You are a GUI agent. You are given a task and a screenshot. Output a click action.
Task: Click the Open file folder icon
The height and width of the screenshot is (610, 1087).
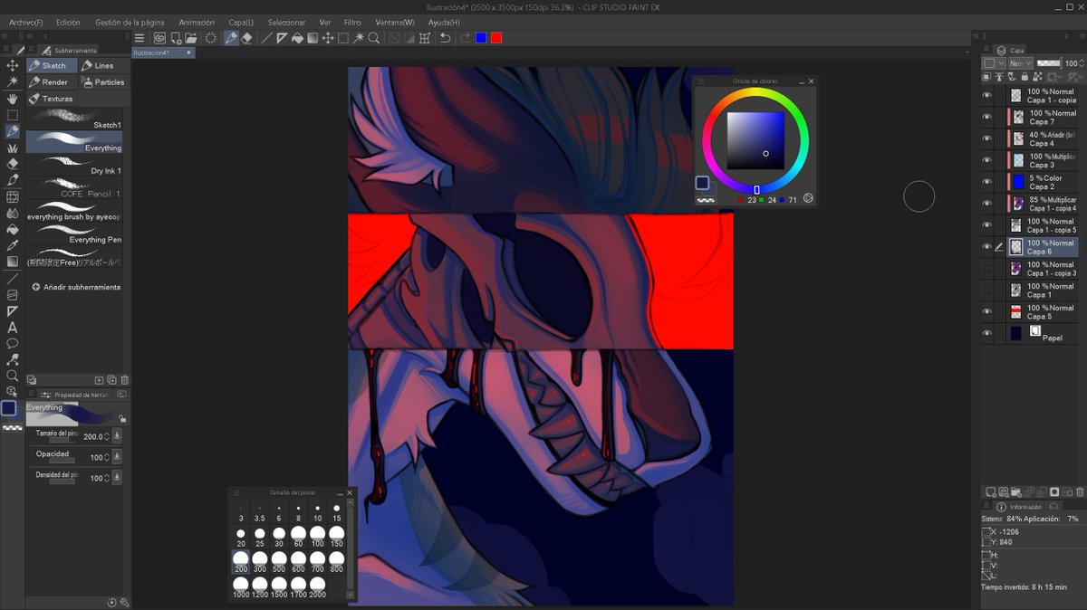coord(193,38)
